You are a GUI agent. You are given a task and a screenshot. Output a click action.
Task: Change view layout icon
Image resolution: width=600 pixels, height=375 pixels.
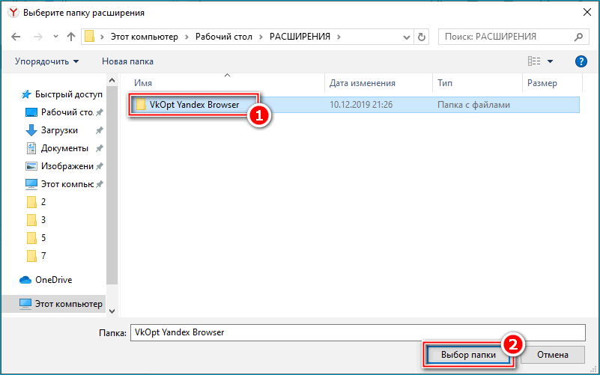pos(533,61)
